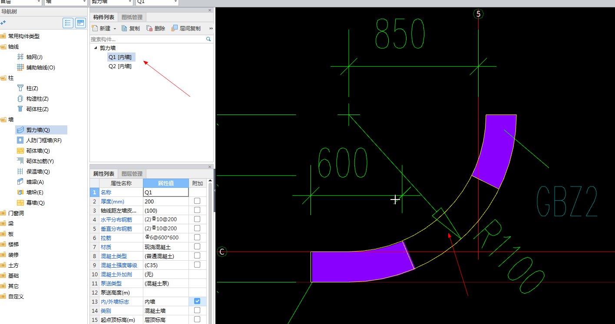The height and width of the screenshot is (324, 615).
Task: Toggle 附加 checkbox for 混凝土强度等级
Action: tap(197, 265)
